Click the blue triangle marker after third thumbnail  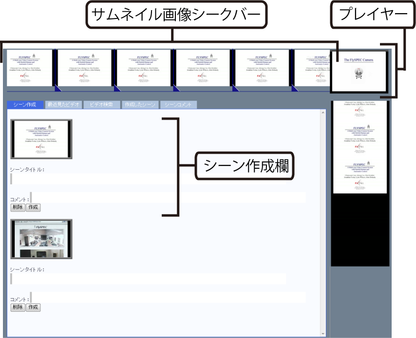[x=176, y=88]
